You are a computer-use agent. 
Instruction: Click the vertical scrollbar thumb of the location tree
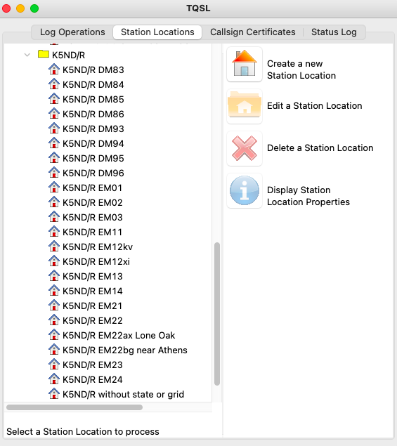click(x=217, y=314)
